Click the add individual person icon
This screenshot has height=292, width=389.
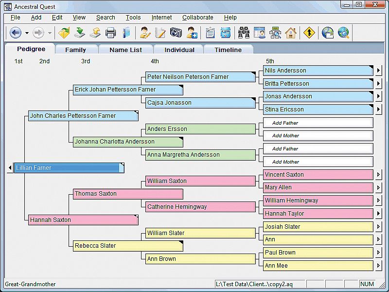[192, 33]
